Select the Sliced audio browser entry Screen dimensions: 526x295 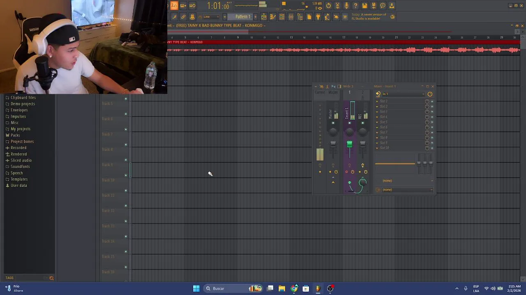[x=21, y=160]
